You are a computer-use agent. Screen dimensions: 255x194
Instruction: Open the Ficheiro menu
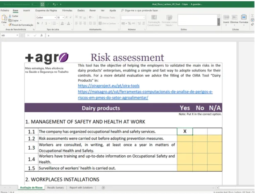pyautogui.click(x=5, y=10)
